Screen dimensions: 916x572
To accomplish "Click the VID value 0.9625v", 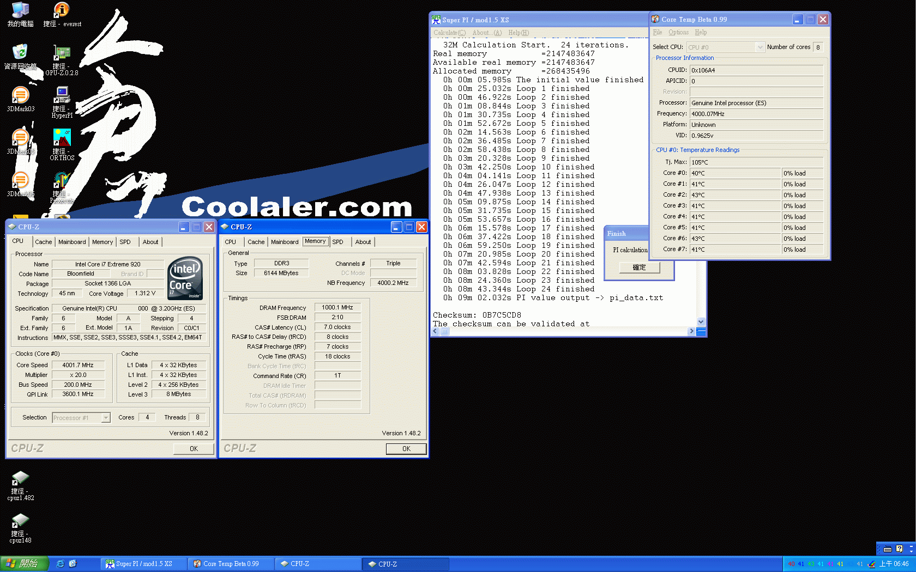I will coord(757,136).
